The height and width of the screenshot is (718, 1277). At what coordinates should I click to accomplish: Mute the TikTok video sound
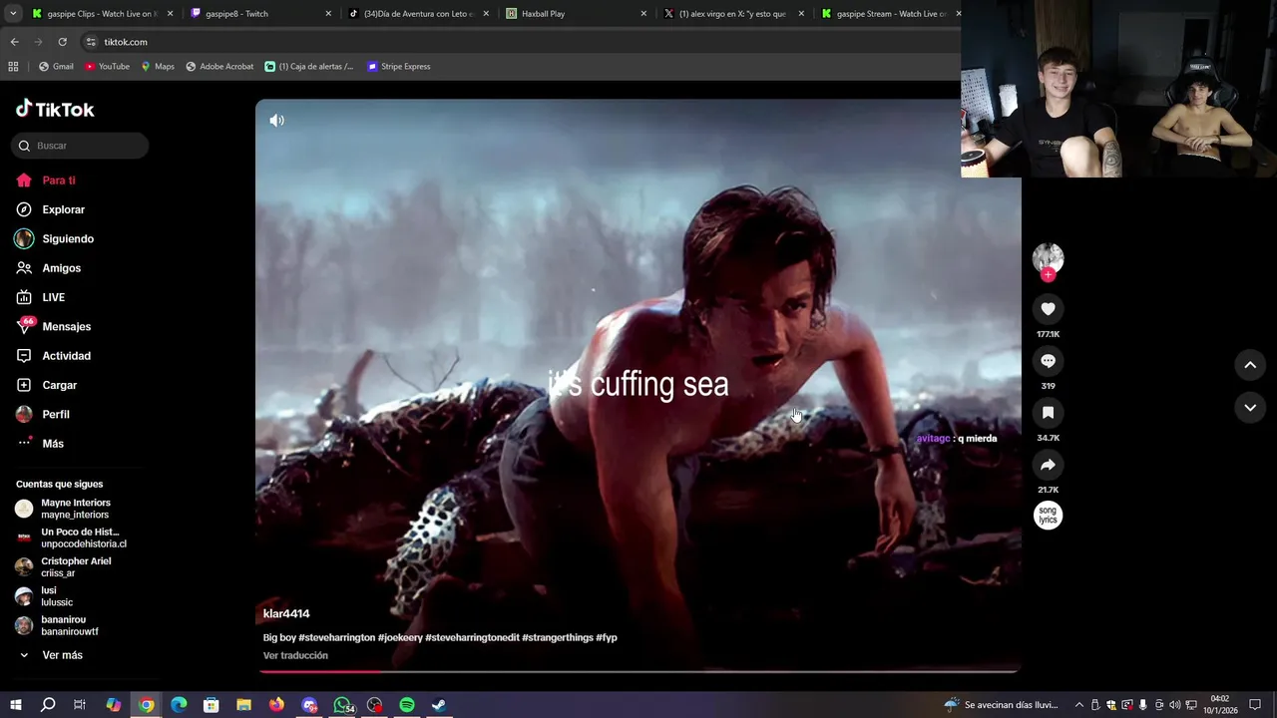tap(276, 121)
